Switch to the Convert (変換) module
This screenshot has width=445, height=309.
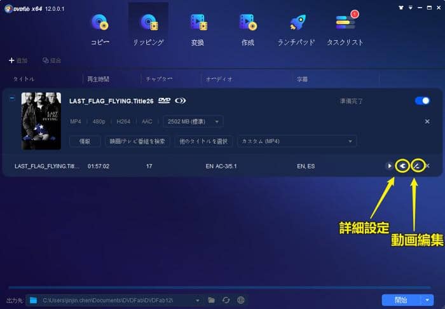(x=198, y=29)
